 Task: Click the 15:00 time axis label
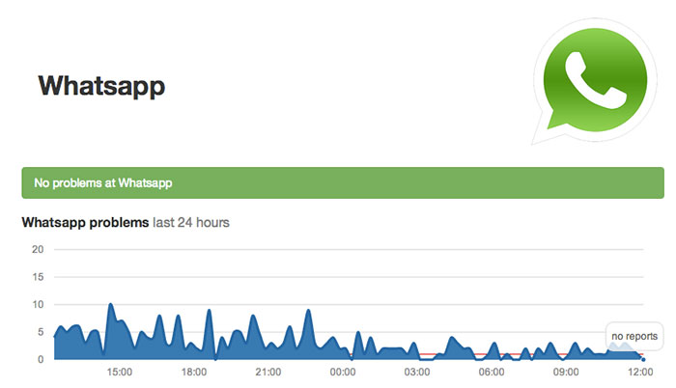coord(120,372)
